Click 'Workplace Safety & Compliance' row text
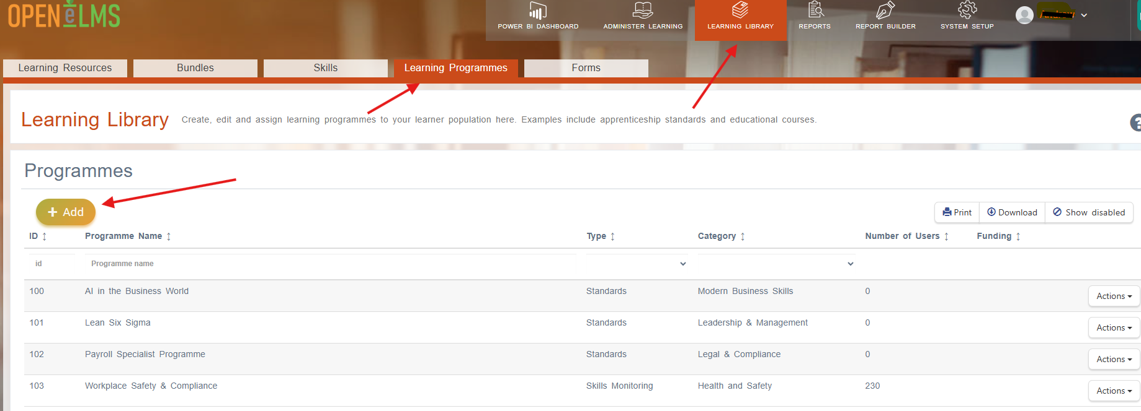Screen dimensions: 1141x411 point(151,386)
